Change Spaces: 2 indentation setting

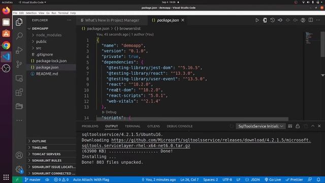point(210,179)
